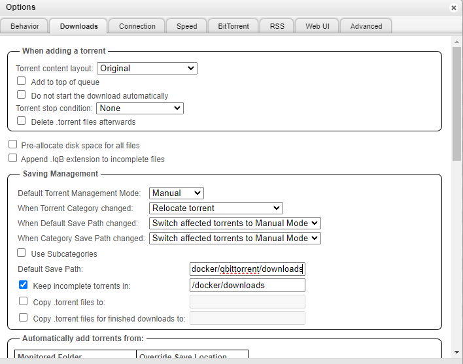Viewport: 463px width, 364px height.
Task: Click the scrollbar down arrow
Action: coord(457,352)
